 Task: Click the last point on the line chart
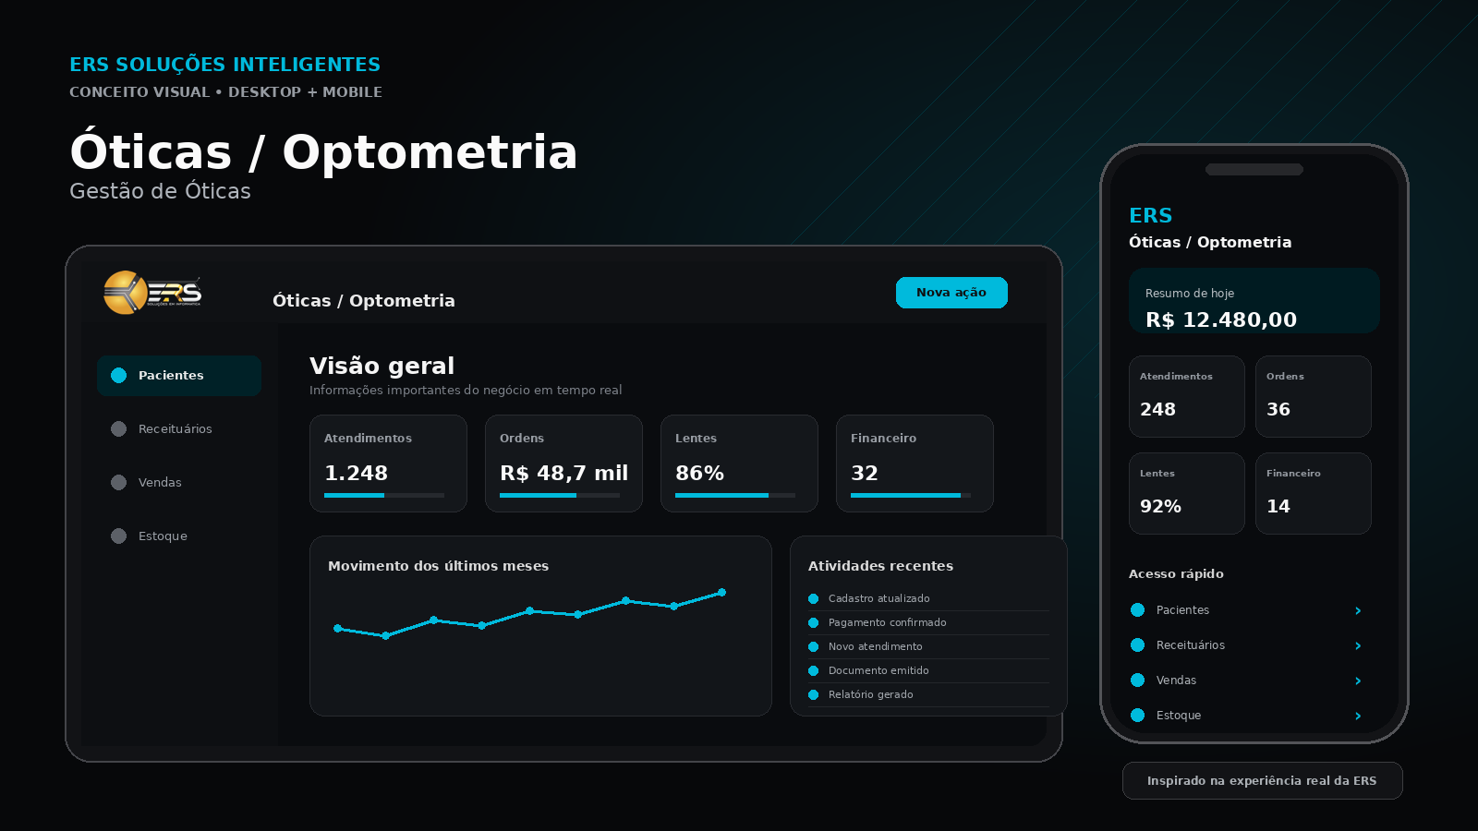(722, 593)
